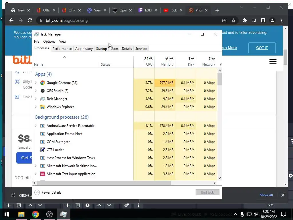Open a new Chrome tab
Viewport: 293px width, 220px height.
pyautogui.click(x=217, y=10)
